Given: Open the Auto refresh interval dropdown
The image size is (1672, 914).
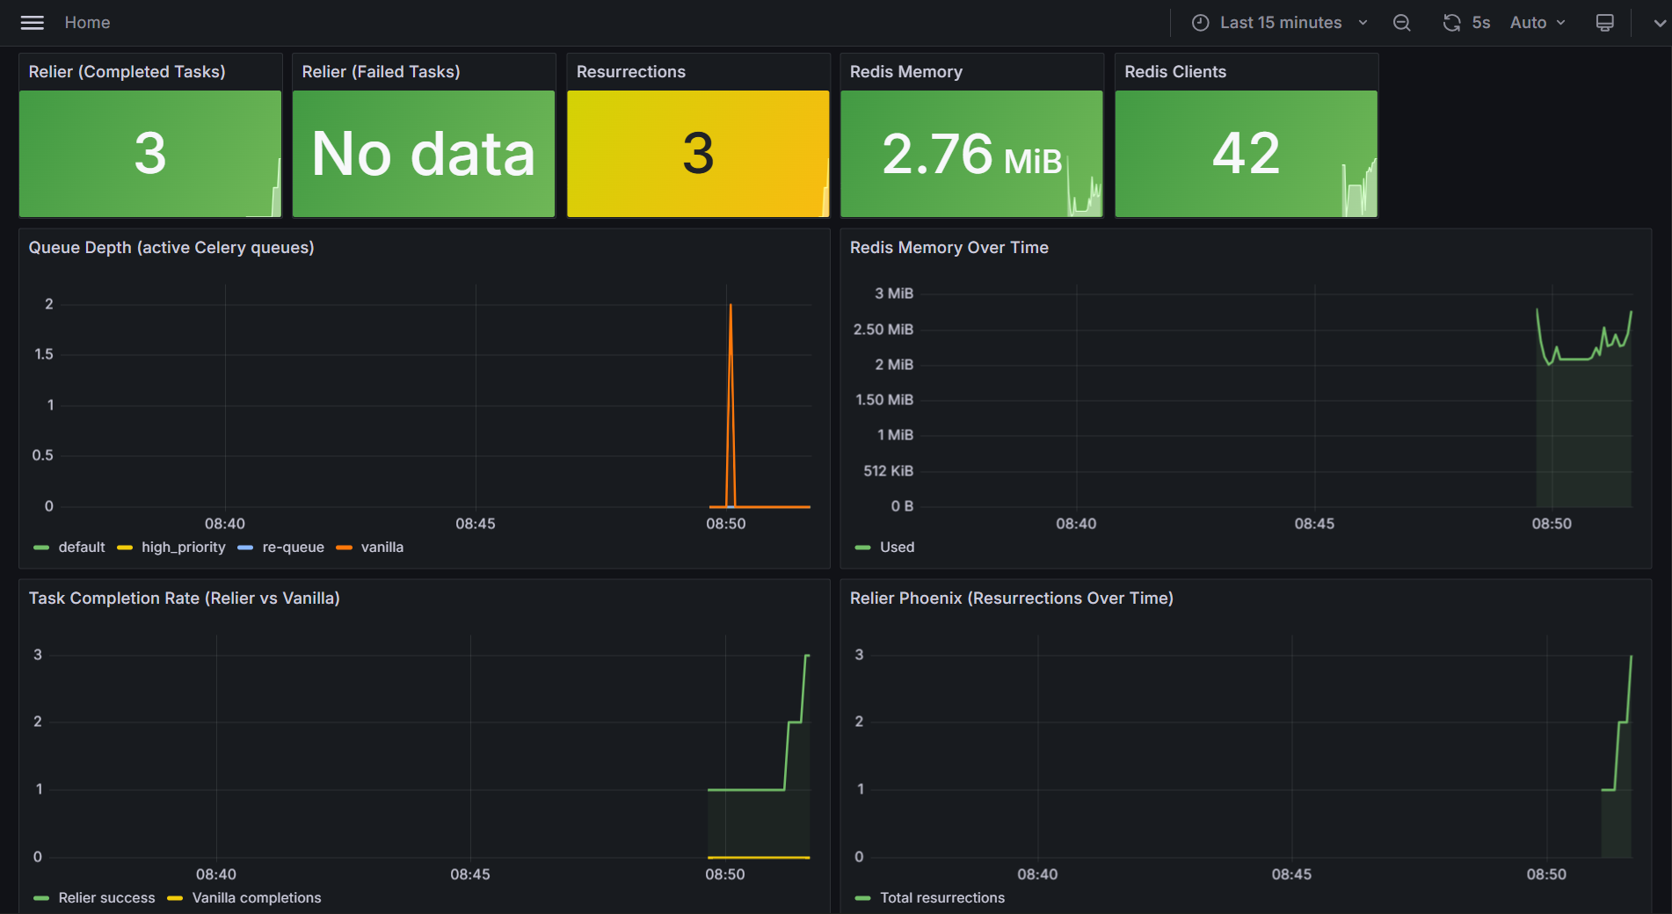Looking at the screenshot, I should tap(1538, 23).
